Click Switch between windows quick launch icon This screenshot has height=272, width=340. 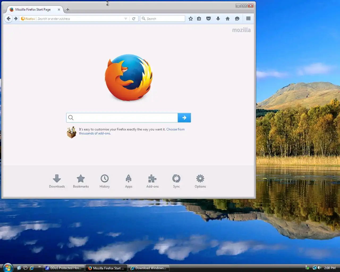[25, 268]
